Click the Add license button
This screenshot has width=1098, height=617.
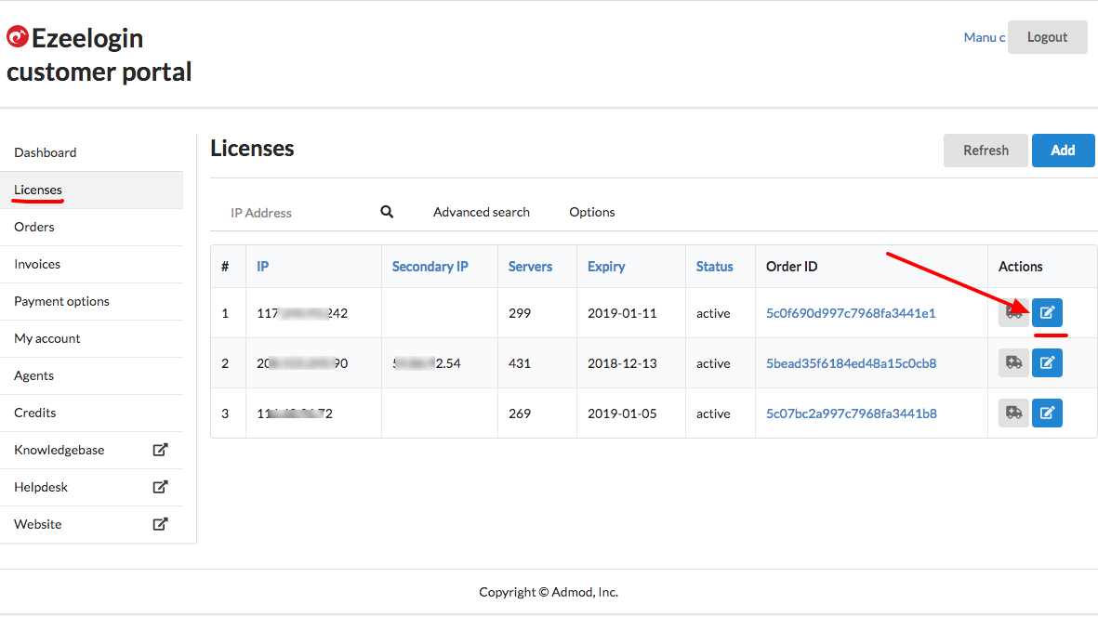1063,151
